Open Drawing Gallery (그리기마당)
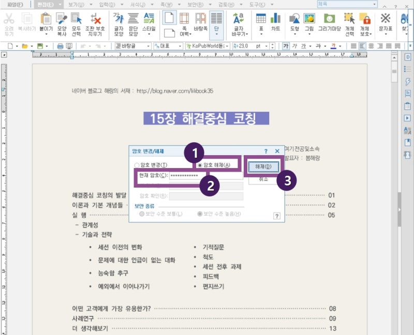The image size is (414, 335). click(x=329, y=19)
